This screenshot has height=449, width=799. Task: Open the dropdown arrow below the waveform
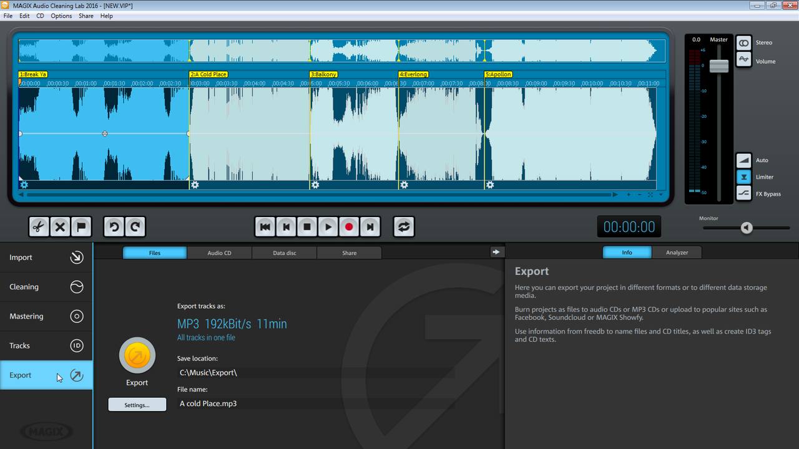[x=660, y=195]
